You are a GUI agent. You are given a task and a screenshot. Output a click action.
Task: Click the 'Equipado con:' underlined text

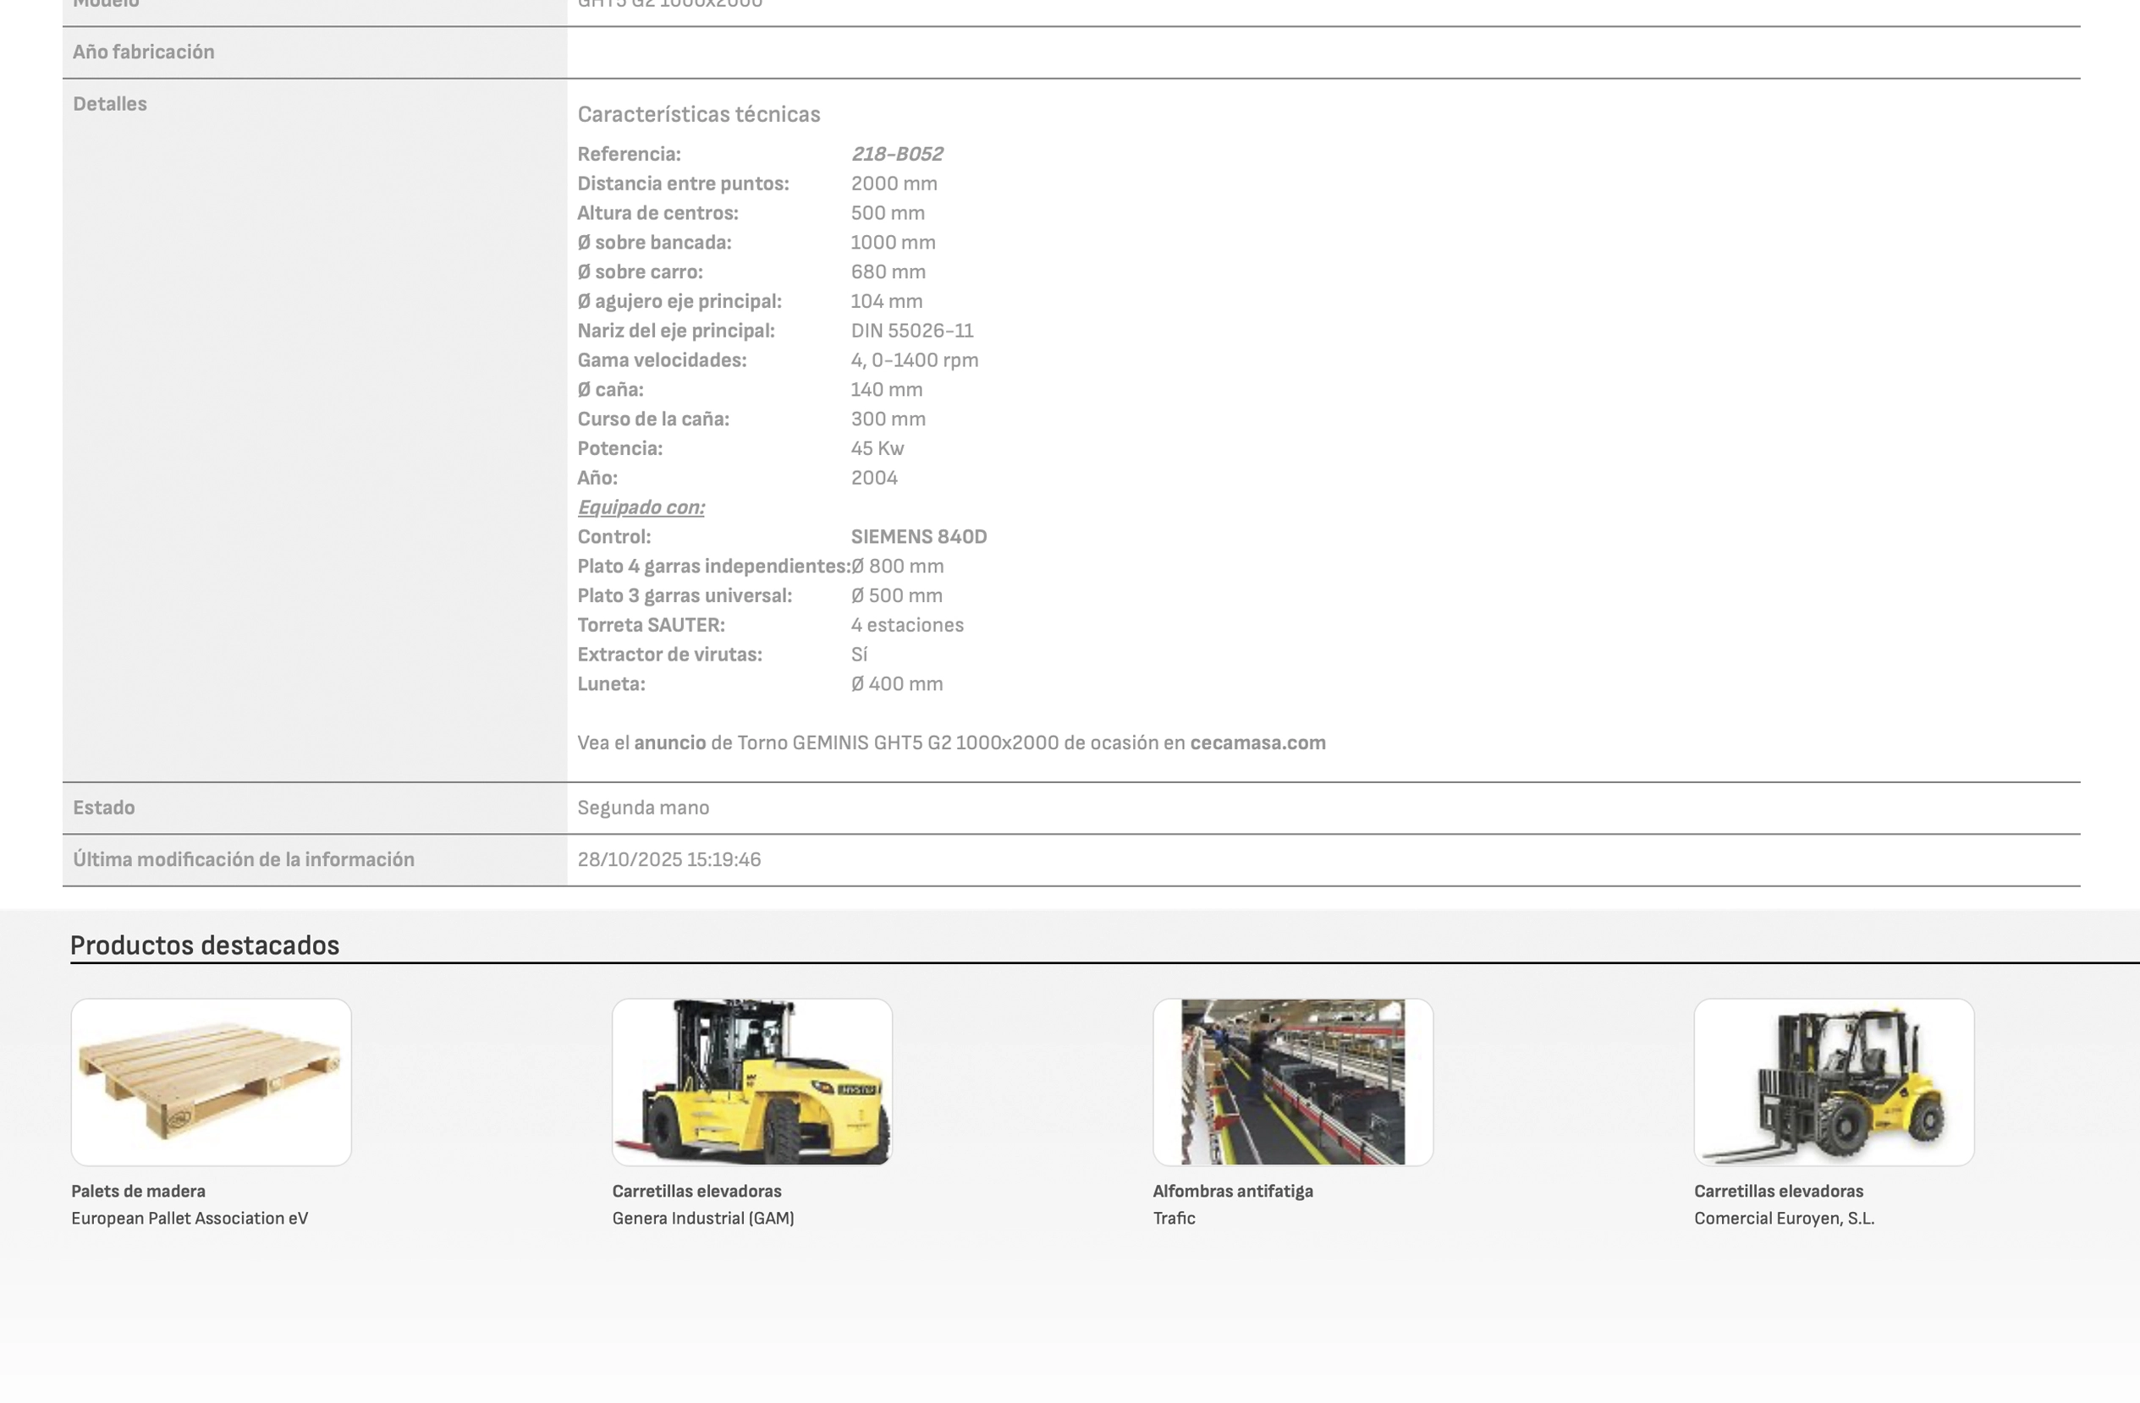click(641, 507)
